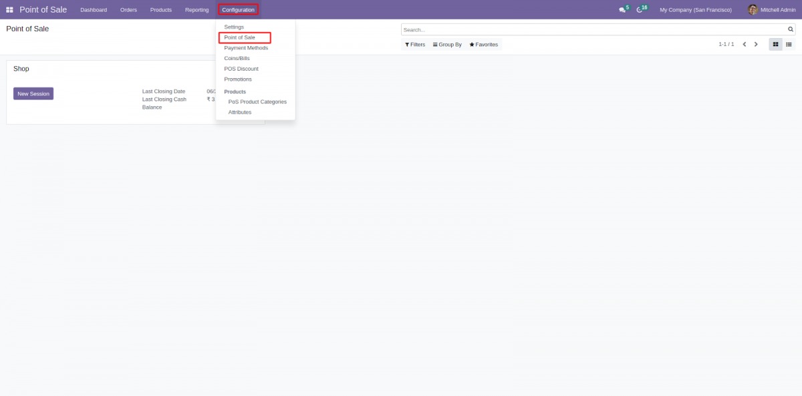Expand the Group By dropdown
The width and height of the screenshot is (802, 396).
(x=447, y=45)
